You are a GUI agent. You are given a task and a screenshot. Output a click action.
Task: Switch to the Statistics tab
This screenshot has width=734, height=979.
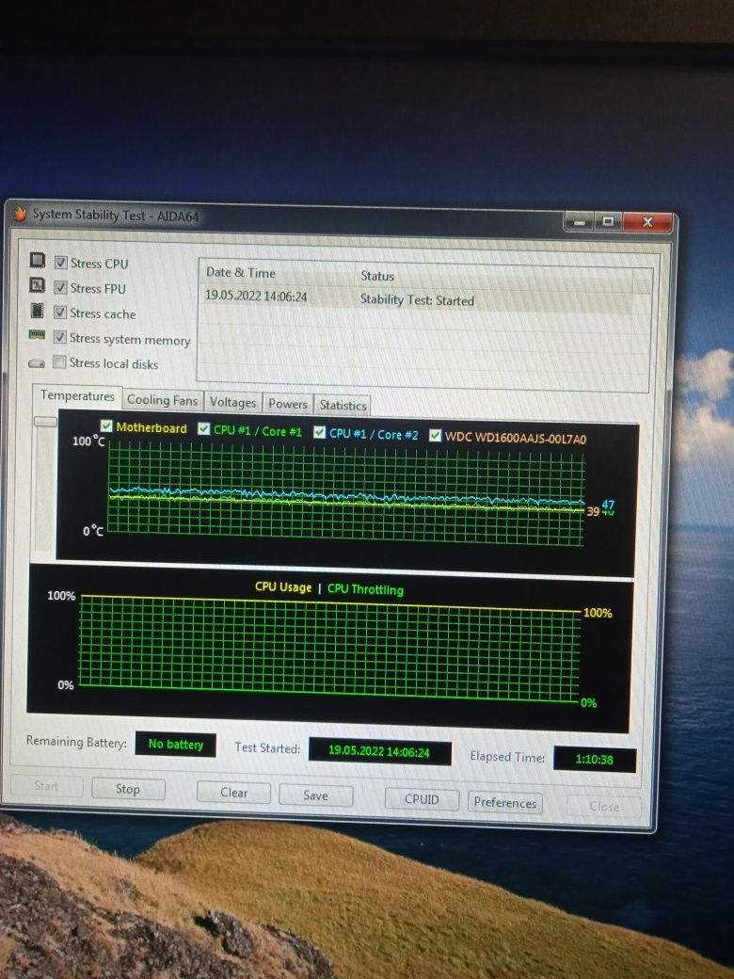[x=343, y=405]
